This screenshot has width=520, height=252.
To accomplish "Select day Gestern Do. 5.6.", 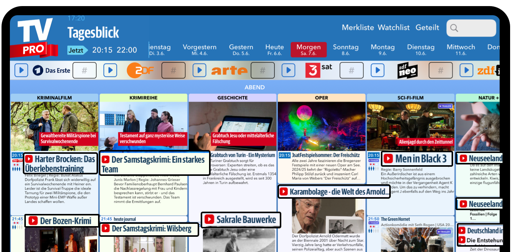I will coord(241,49).
